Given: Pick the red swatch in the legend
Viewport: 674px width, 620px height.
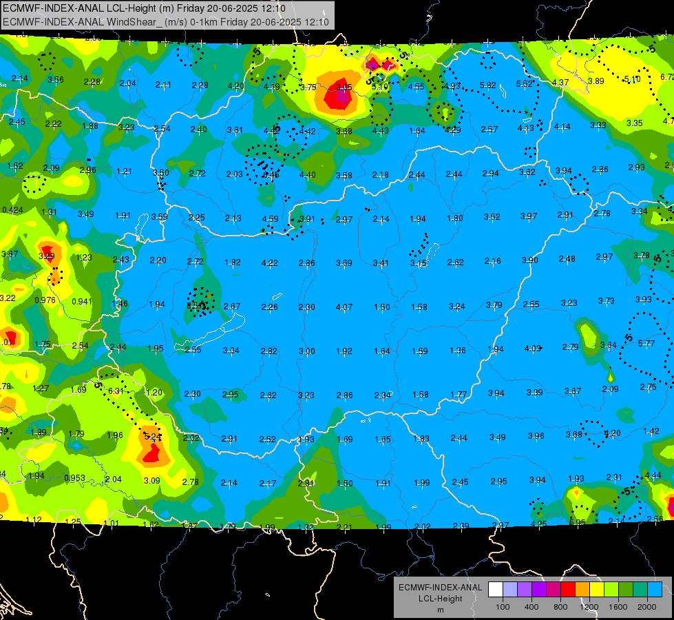Looking at the screenshot, I should coord(568,590).
